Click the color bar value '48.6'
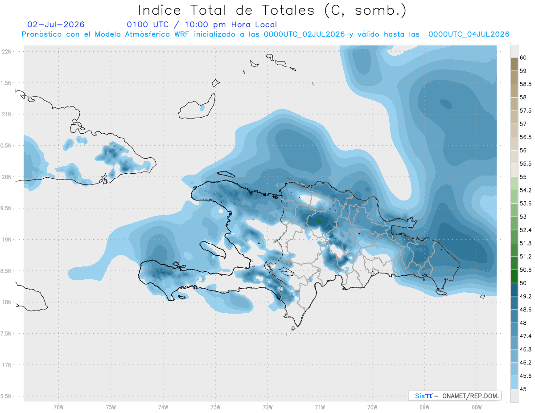This screenshot has height=413, width=535. pos(526,309)
